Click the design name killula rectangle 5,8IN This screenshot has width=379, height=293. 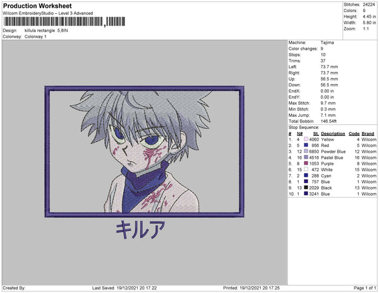pyautogui.click(x=46, y=31)
